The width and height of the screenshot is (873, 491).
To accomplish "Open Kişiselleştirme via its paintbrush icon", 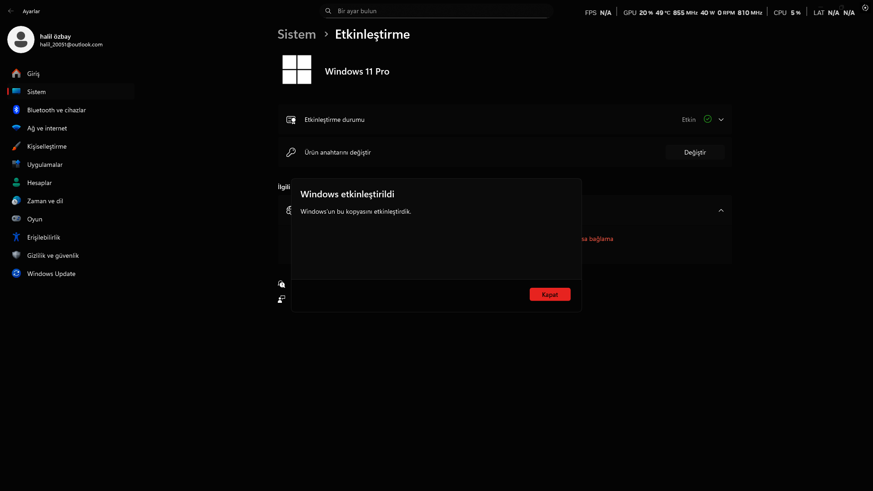I will tap(16, 146).
